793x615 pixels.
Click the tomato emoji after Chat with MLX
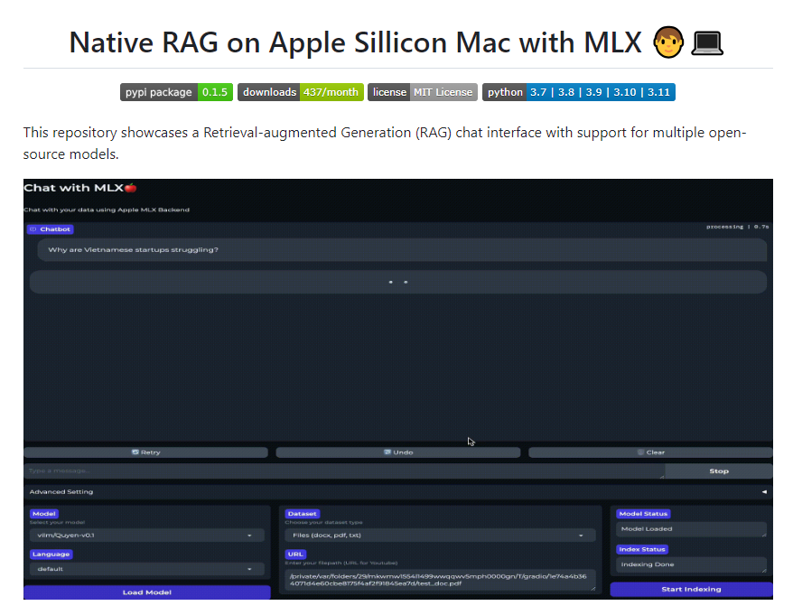tap(130, 188)
